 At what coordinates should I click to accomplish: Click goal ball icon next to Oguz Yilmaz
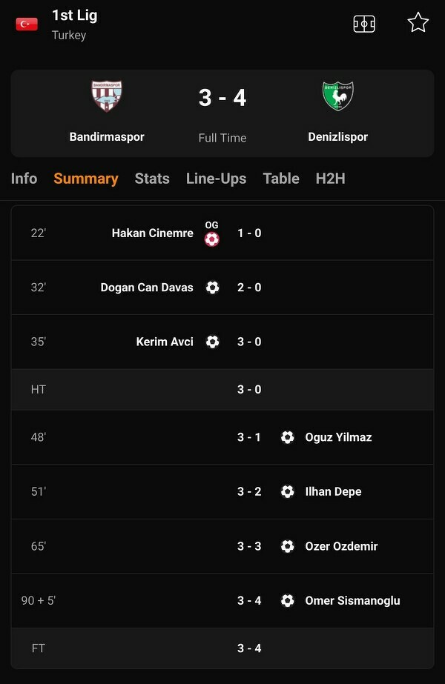pyautogui.click(x=288, y=437)
